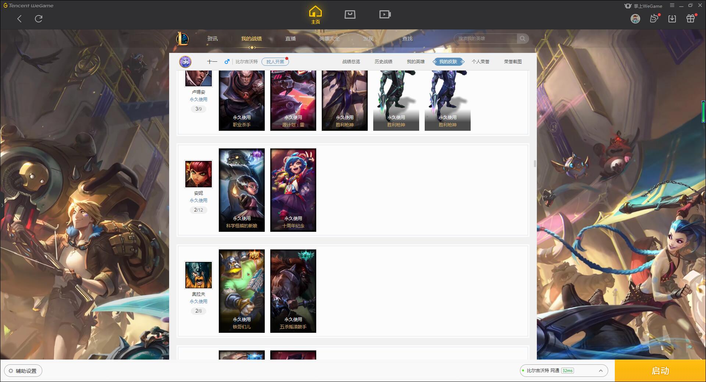Refresh the page with the reload icon

pyautogui.click(x=39, y=19)
